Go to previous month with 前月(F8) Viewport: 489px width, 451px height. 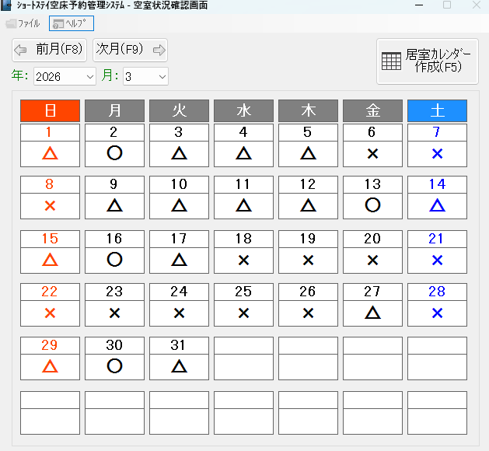tap(50, 50)
